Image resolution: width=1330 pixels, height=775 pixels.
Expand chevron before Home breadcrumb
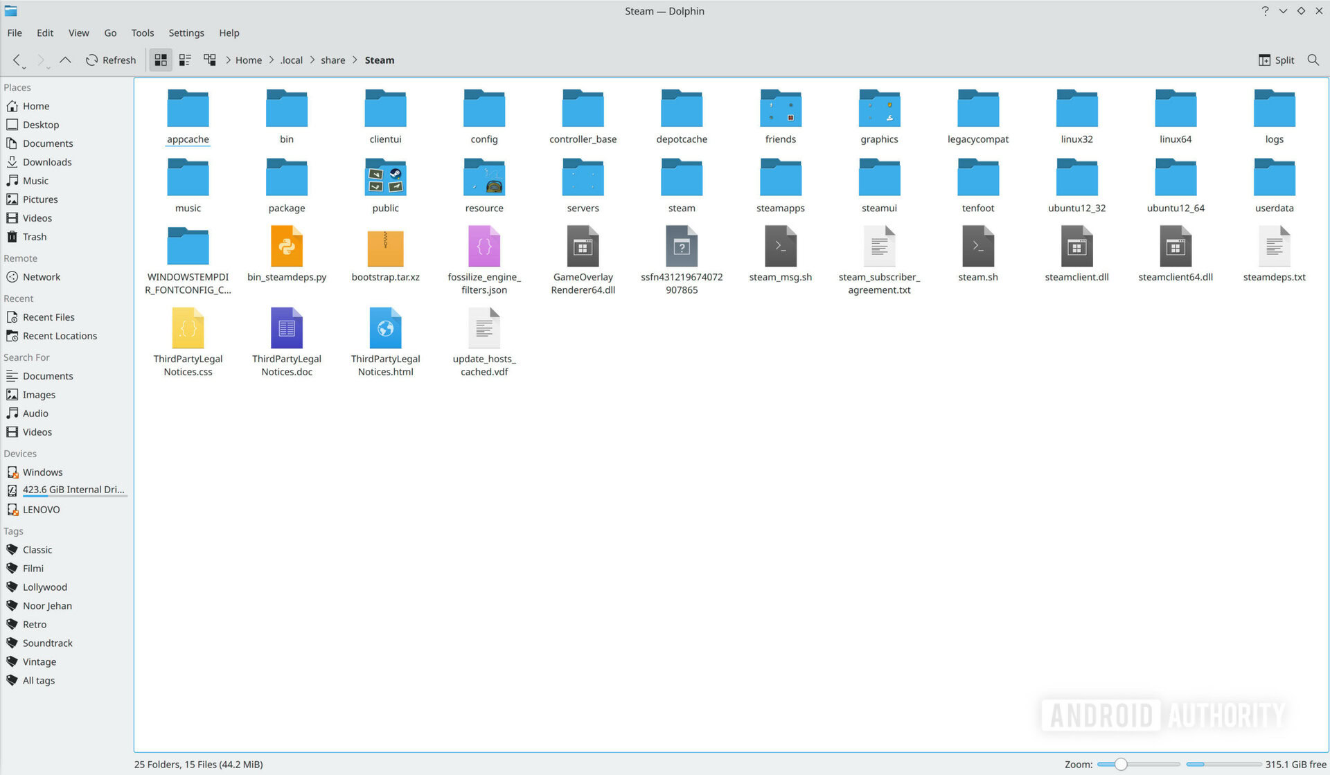pos(228,60)
